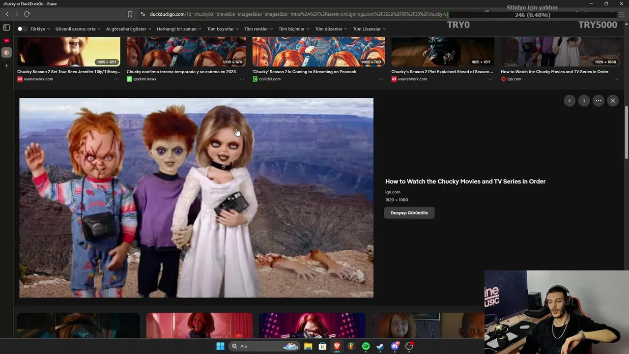Go back using the browser back arrow
The height and width of the screenshot is (354, 629).
coord(7,14)
